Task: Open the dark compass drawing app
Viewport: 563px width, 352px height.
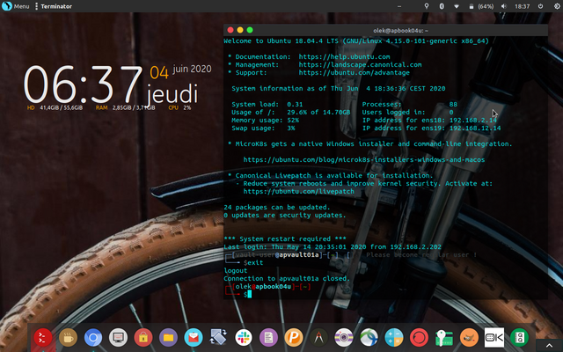Action: pos(318,338)
